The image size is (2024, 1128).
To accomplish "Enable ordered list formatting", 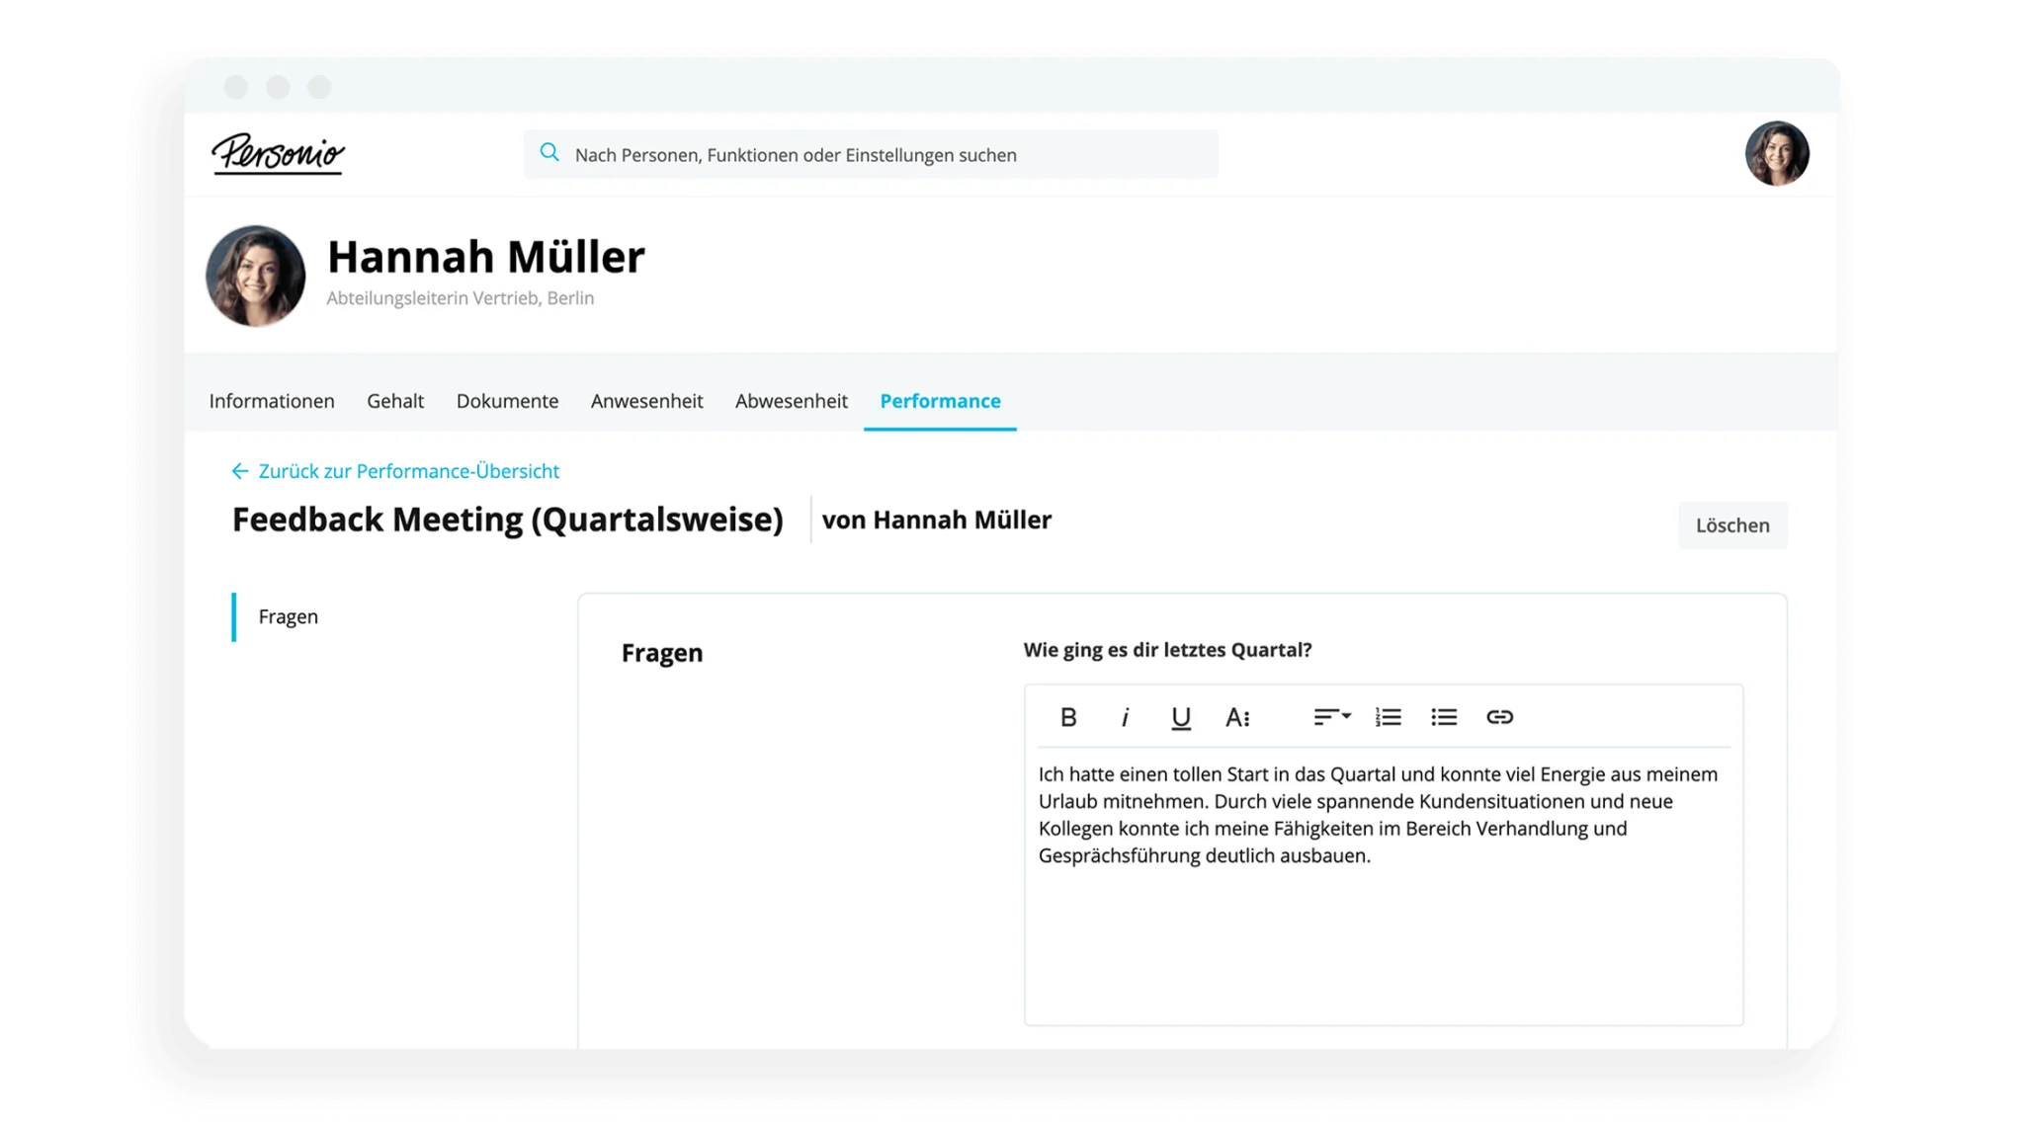I will (1387, 715).
